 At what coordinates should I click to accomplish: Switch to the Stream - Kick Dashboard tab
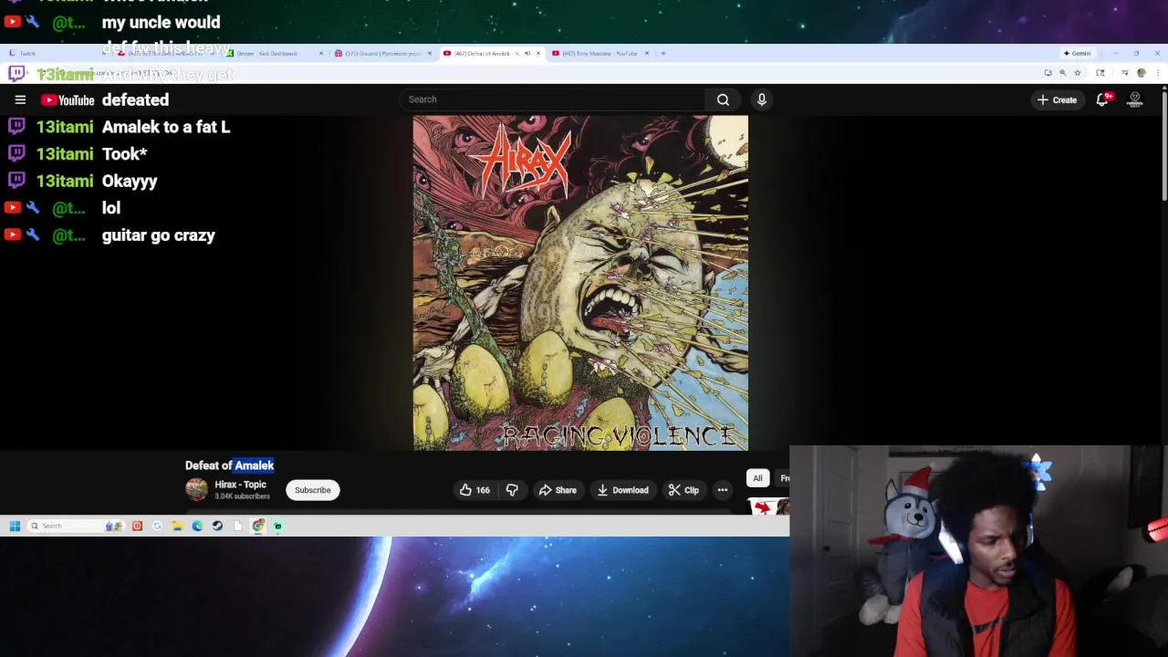pyautogui.click(x=275, y=53)
